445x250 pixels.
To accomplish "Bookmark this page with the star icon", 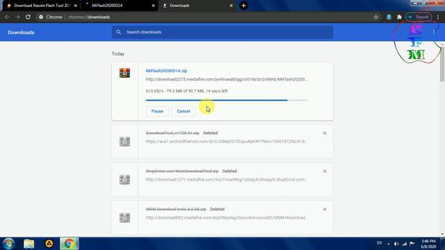I will click(375, 17).
